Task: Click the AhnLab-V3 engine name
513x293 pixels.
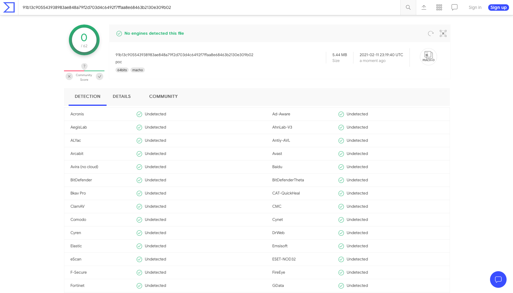Action: coord(282,127)
